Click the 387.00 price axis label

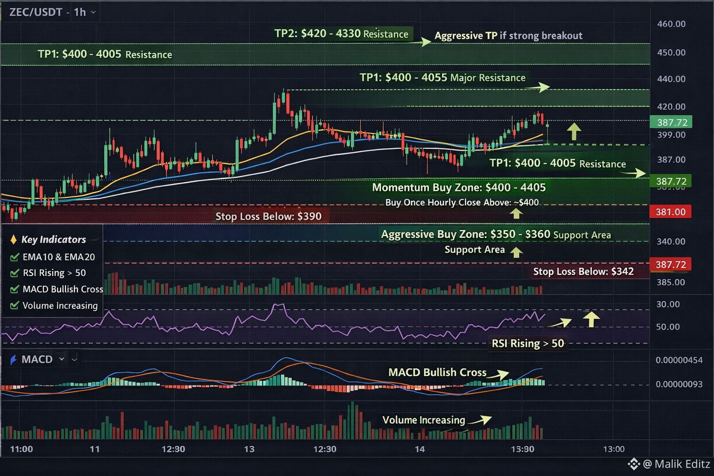click(671, 160)
